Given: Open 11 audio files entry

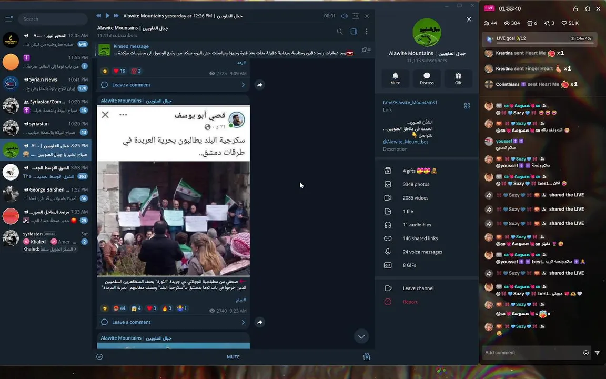Looking at the screenshot, I should point(427,225).
